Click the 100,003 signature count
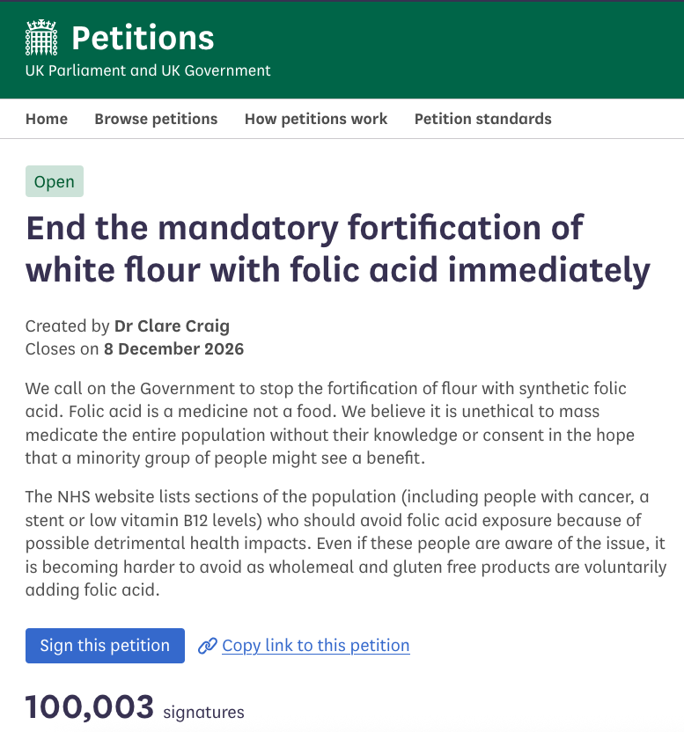This screenshot has height=732, width=684. (x=89, y=706)
